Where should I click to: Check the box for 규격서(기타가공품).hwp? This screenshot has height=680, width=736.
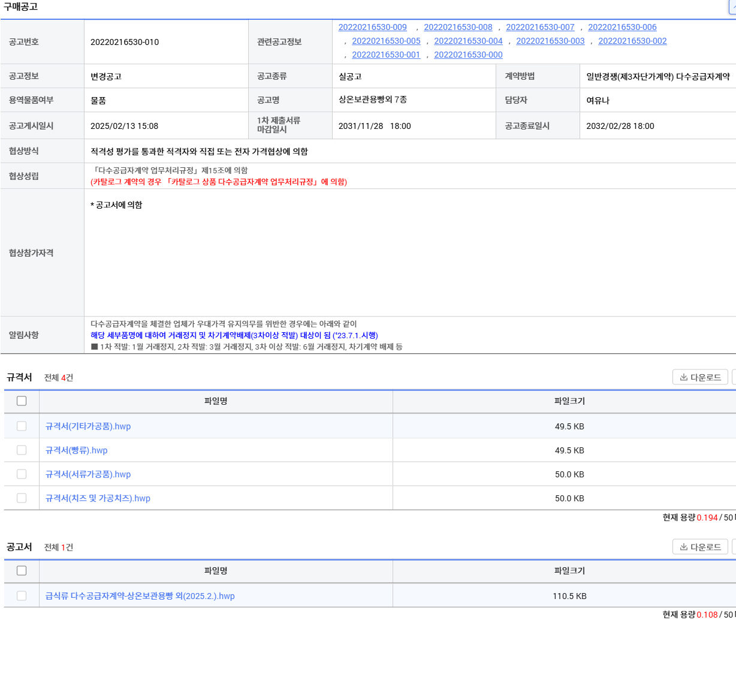point(22,426)
